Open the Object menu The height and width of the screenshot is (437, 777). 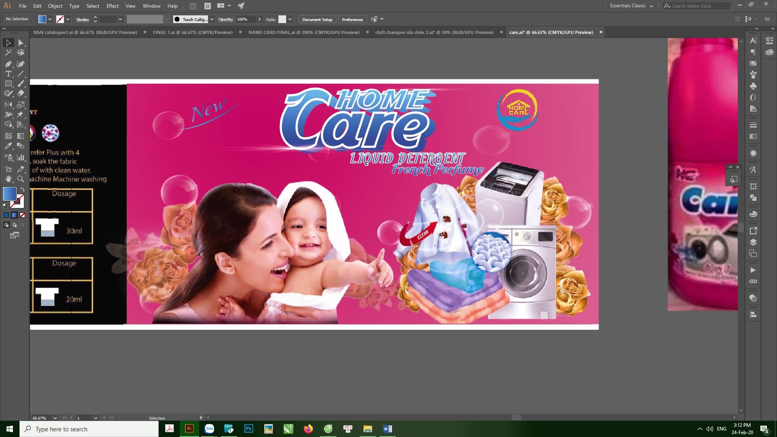(55, 6)
